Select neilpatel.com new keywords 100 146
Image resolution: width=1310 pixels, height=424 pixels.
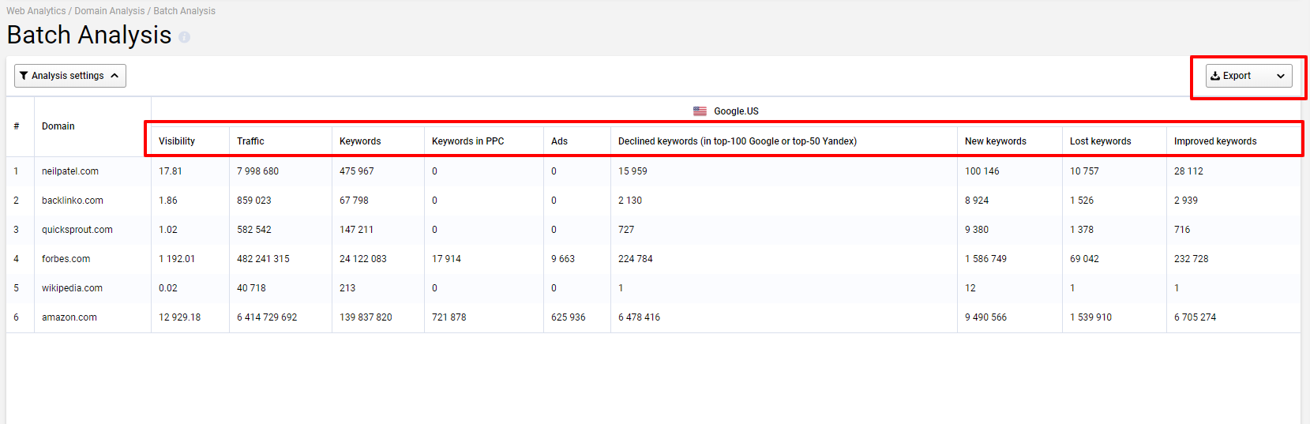(x=982, y=171)
